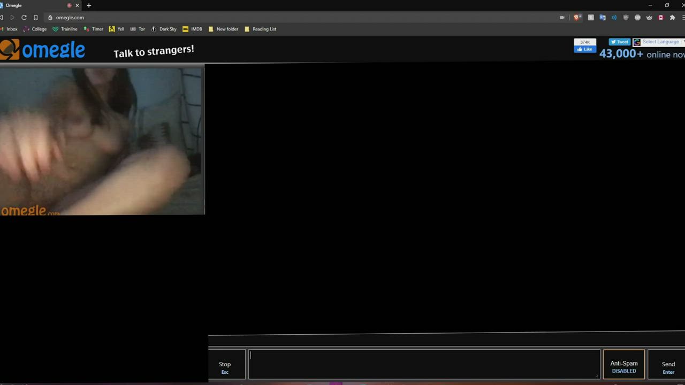Click the Omegle logo
685x385 pixels.
point(43,50)
